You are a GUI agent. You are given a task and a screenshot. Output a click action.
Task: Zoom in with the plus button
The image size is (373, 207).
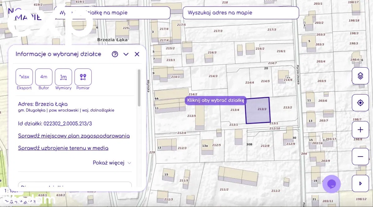(x=360, y=130)
